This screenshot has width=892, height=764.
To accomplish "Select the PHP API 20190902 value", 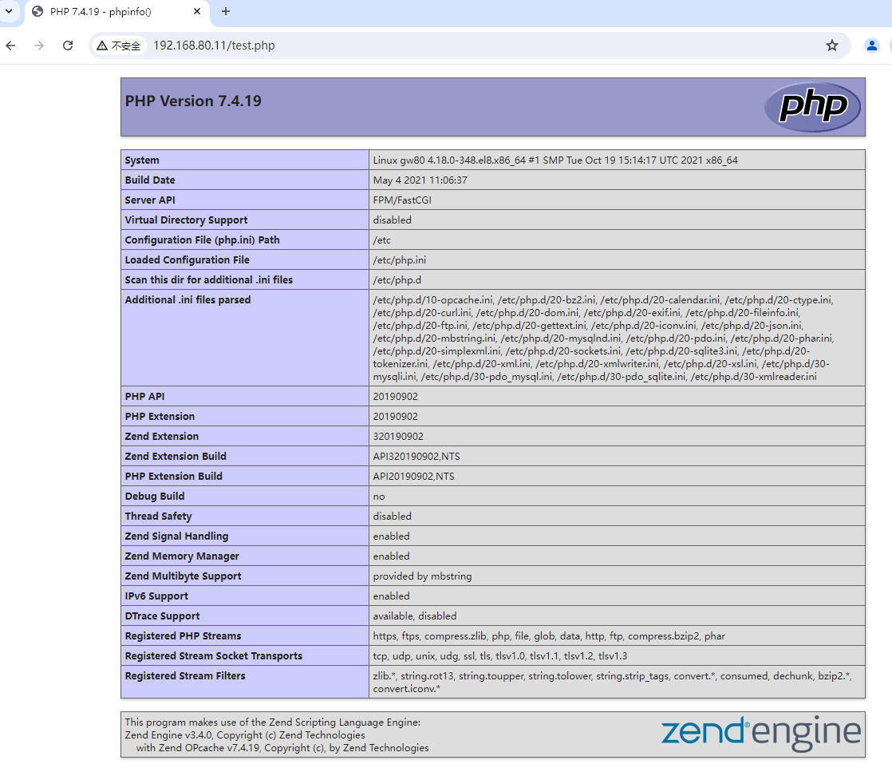I will pyautogui.click(x=396, y=397).
